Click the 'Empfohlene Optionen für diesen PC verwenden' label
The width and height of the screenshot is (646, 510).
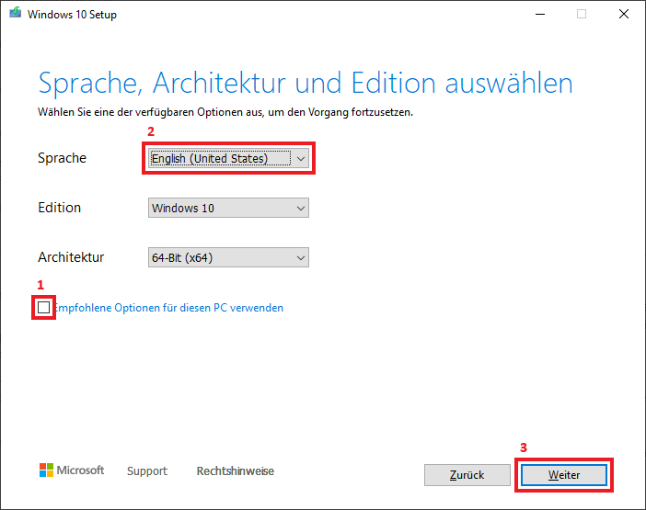pos(169,308)
